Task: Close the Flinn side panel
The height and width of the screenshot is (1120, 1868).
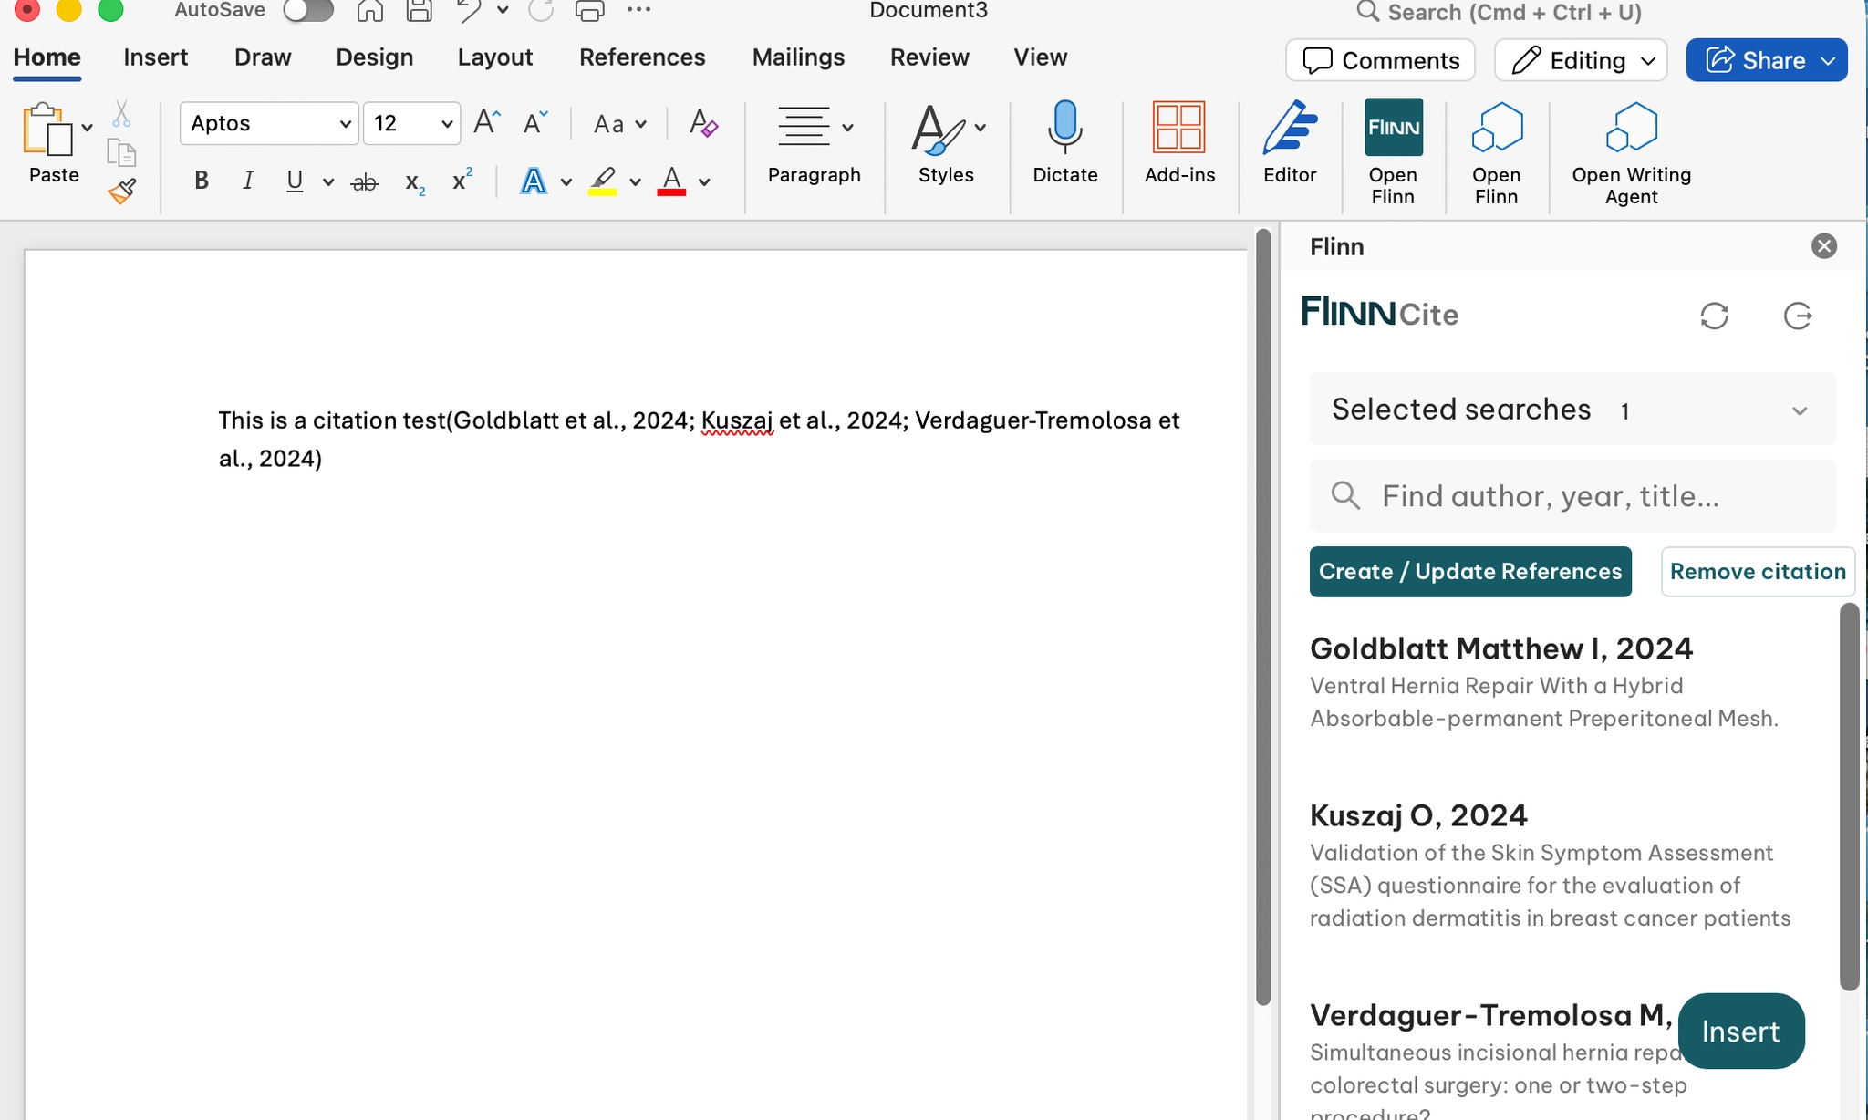Action: pyautogui.click(x=1824, y=246)
